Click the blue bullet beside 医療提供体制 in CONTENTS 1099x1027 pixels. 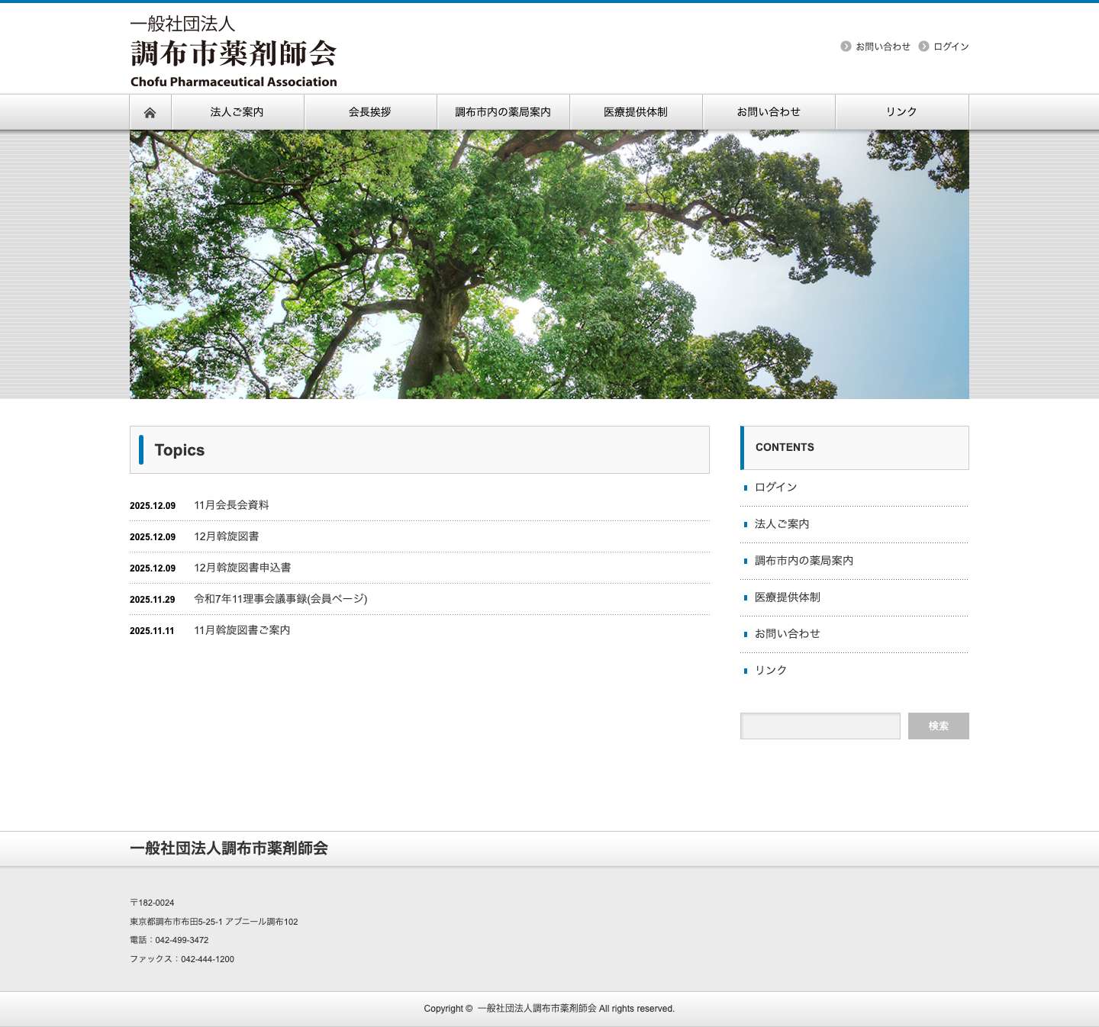click(745, 597)
